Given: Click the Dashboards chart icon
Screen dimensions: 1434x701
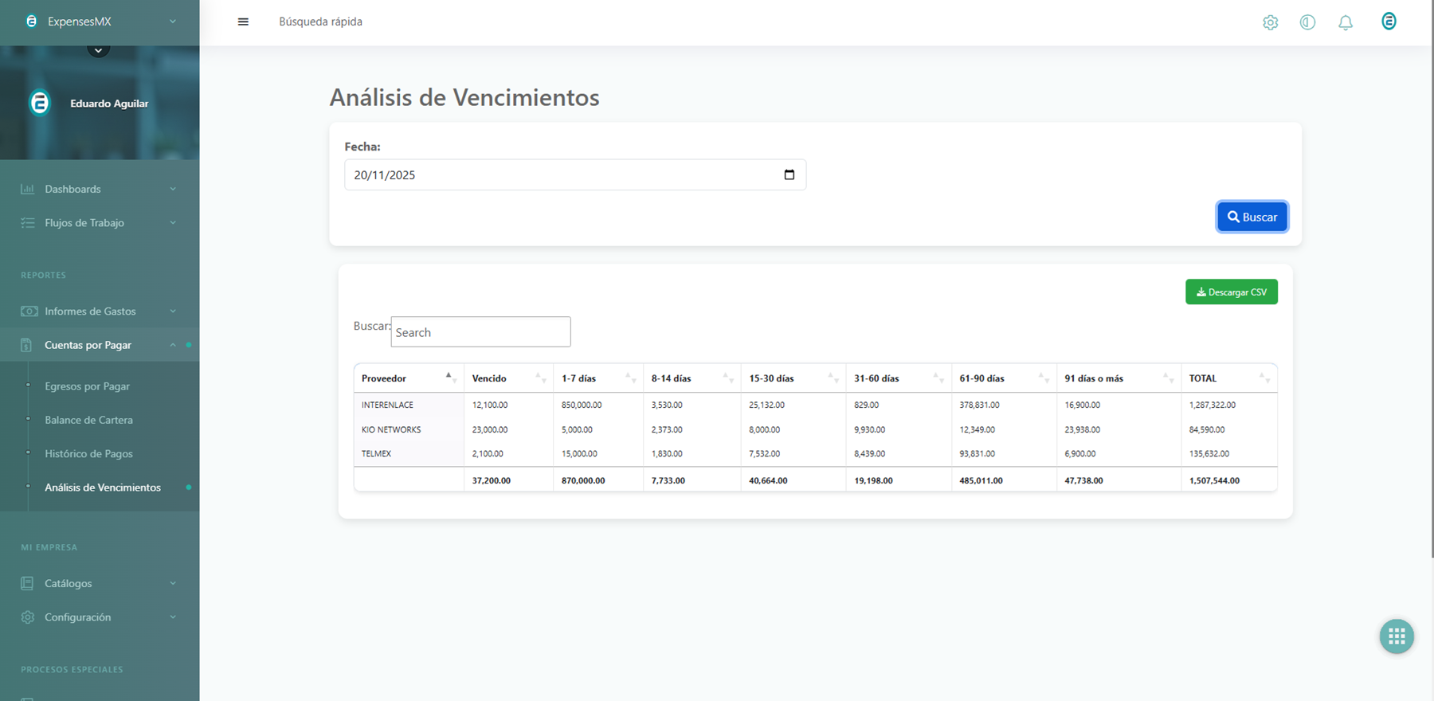Looking at the screenshot, I should coord(28,189).
